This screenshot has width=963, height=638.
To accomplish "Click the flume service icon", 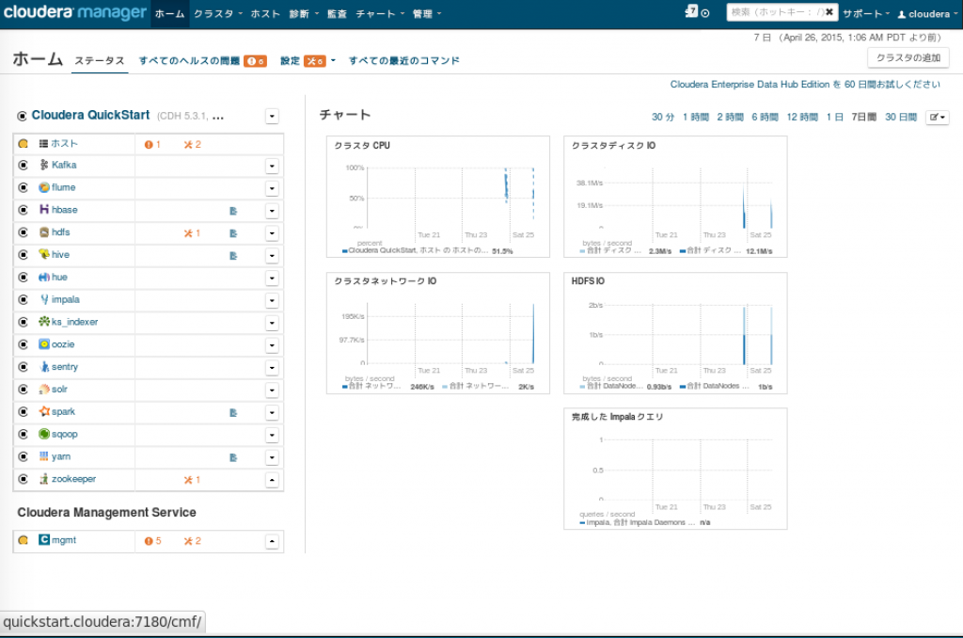I will coord(43,187).
